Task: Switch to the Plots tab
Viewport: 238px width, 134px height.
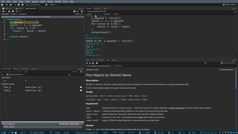Action: (93, 60)
